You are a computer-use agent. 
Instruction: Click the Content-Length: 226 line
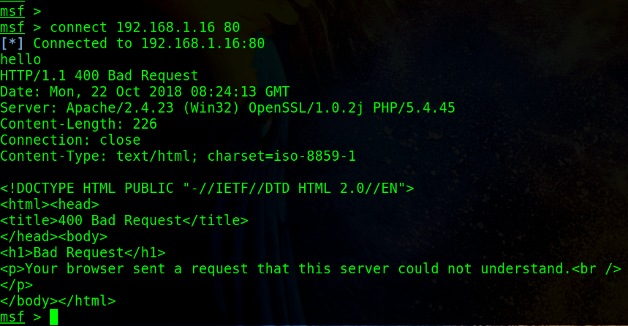(x=78, y=124)
